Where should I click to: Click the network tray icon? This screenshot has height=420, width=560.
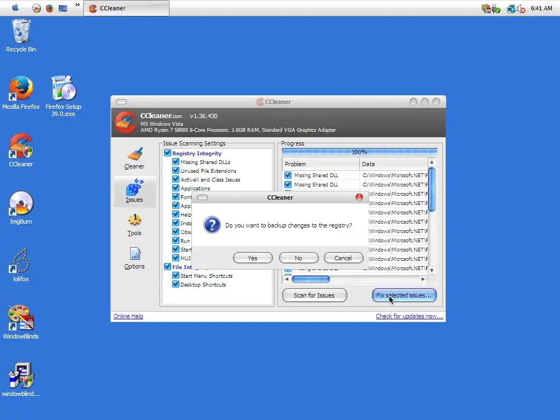[x=511, y=9]
